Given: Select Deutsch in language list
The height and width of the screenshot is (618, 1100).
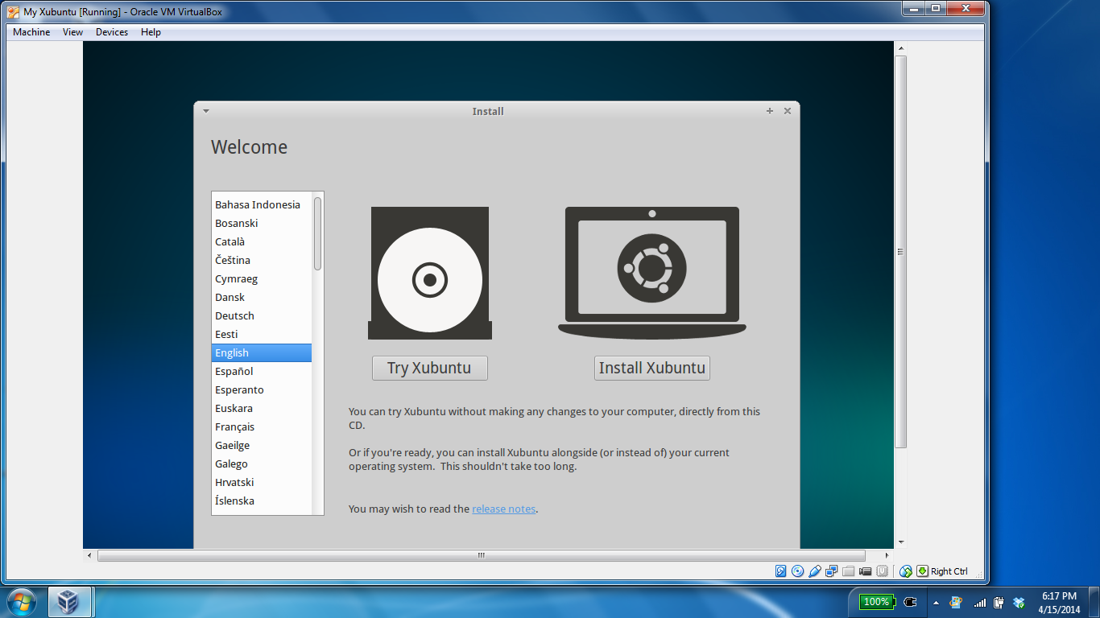Looking at the screenshot, I should (262, 315).
